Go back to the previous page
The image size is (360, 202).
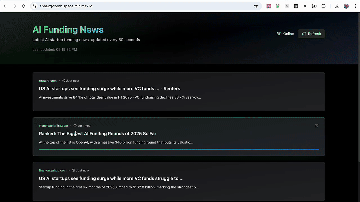[5, 6]
